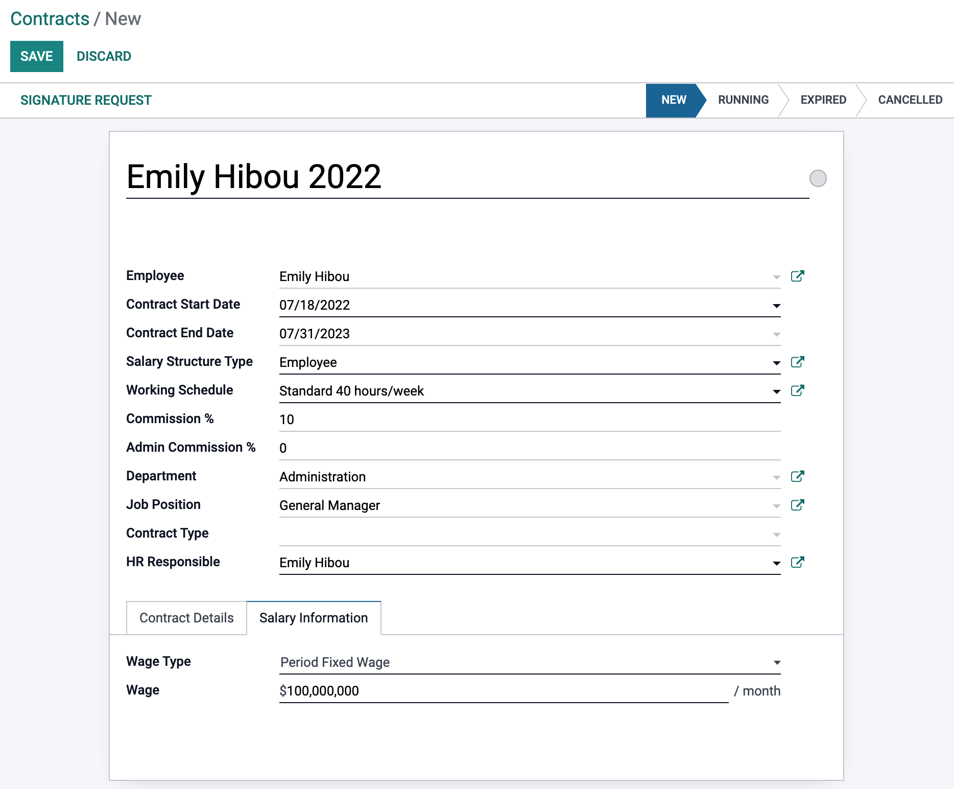Viewport: 954px width, 789px height.
Task: Open Salary Structure Type external link icon
Action: click(797, 362)
